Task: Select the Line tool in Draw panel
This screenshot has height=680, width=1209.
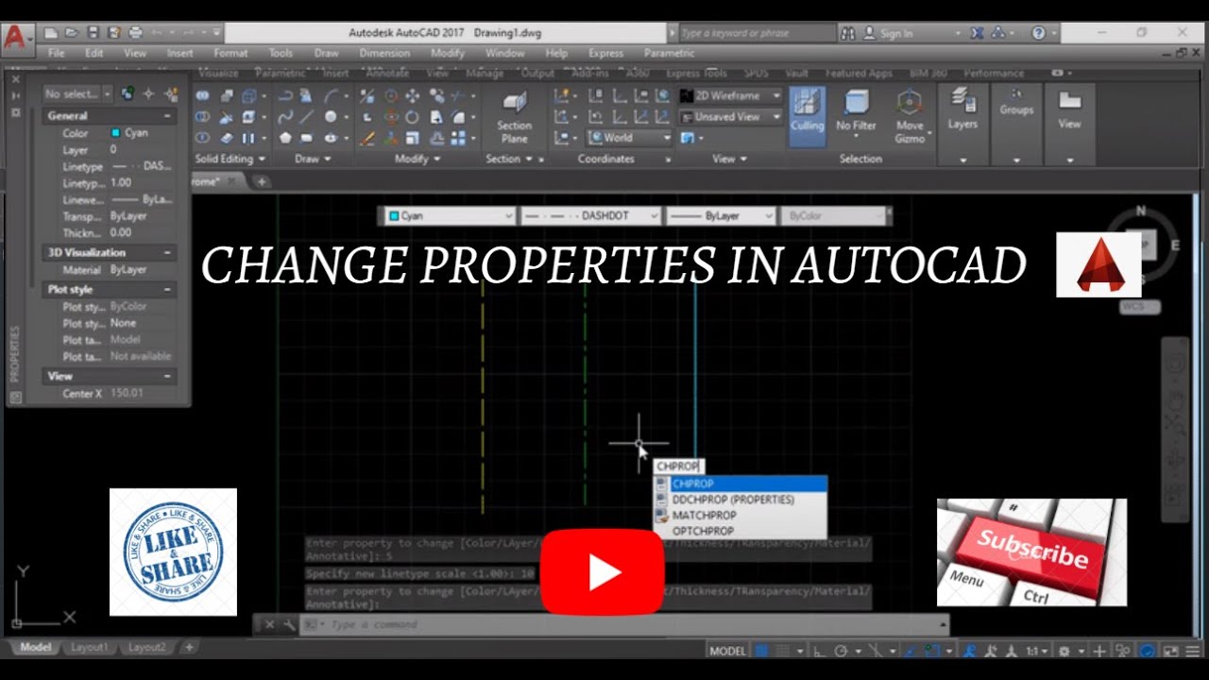Action: click(x=307, y=117)
